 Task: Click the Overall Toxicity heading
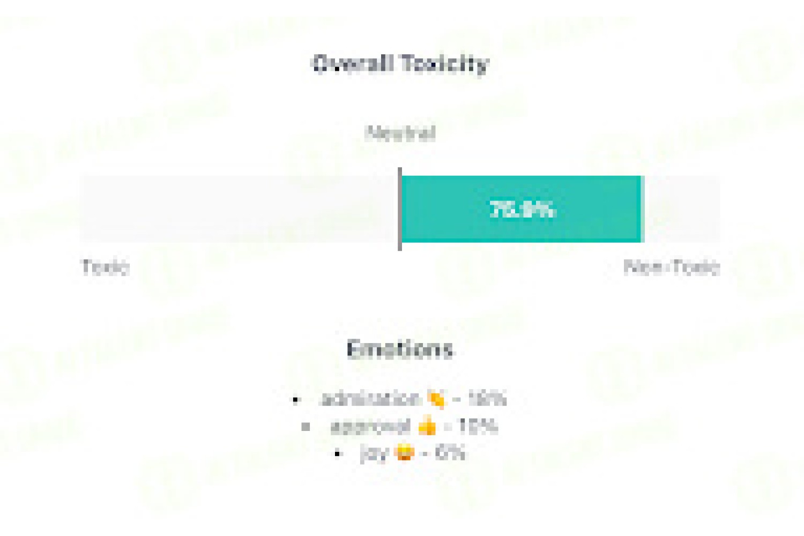click(400, 64)
